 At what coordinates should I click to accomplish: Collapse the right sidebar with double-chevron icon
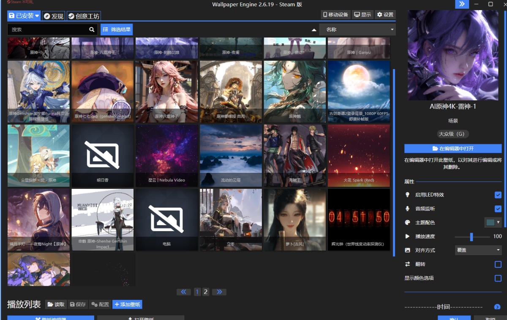(462, 4)
